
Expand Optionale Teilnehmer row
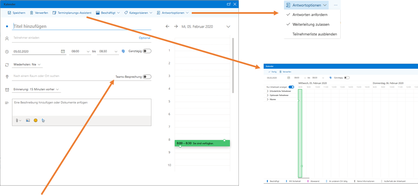278,95
